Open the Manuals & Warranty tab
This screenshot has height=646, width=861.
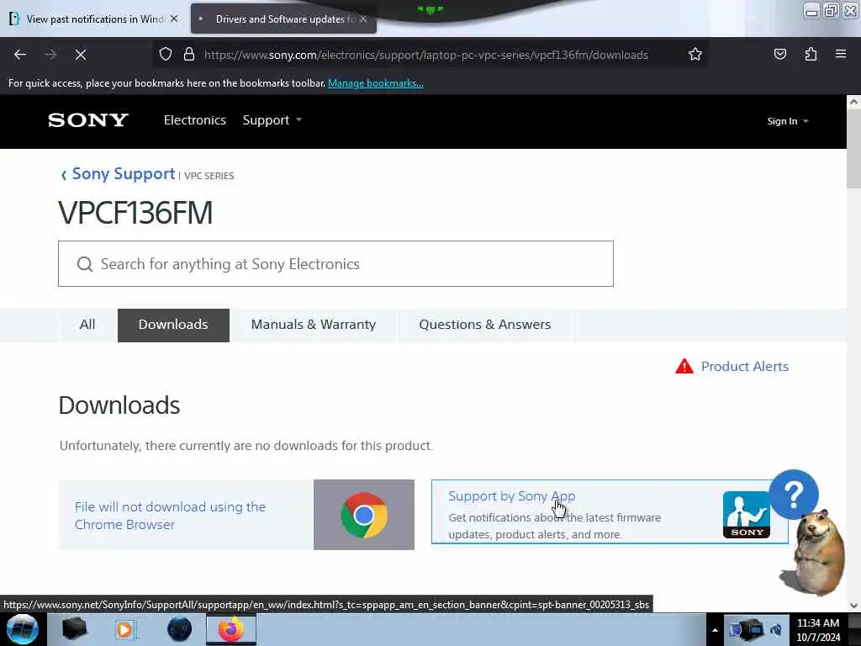tap(314, 325)
